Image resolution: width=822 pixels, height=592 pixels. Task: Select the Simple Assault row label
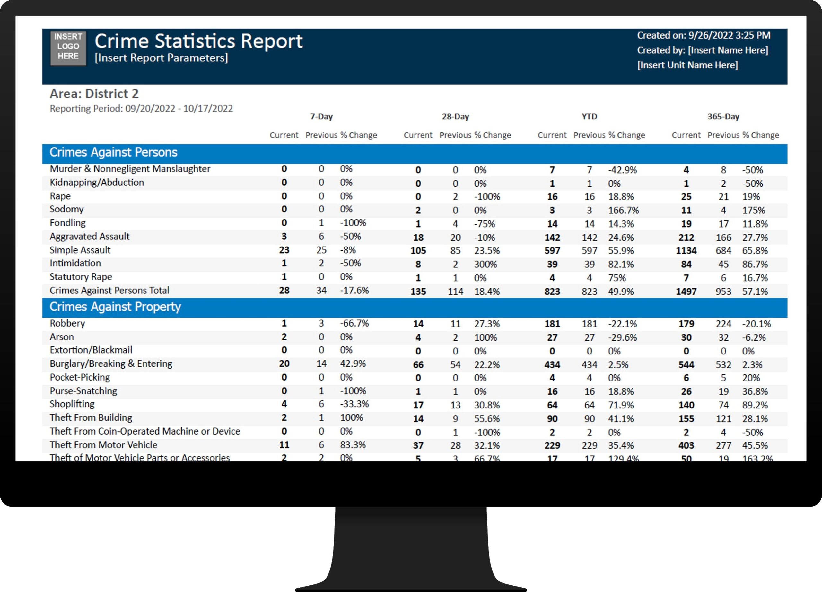pos(80,250)
